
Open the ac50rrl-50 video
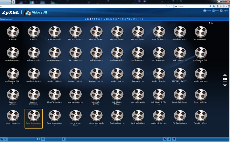pos(13,33)
